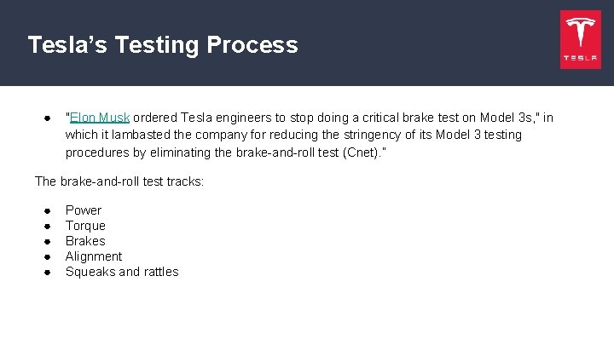Click the TESLA wordmark under the emblem
The image size is (614, 345).
pyautogui.click(x=580, y=59)
